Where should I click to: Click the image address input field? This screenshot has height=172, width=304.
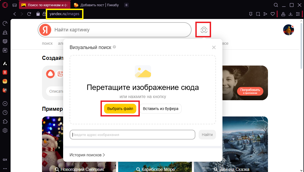point(132,135)
